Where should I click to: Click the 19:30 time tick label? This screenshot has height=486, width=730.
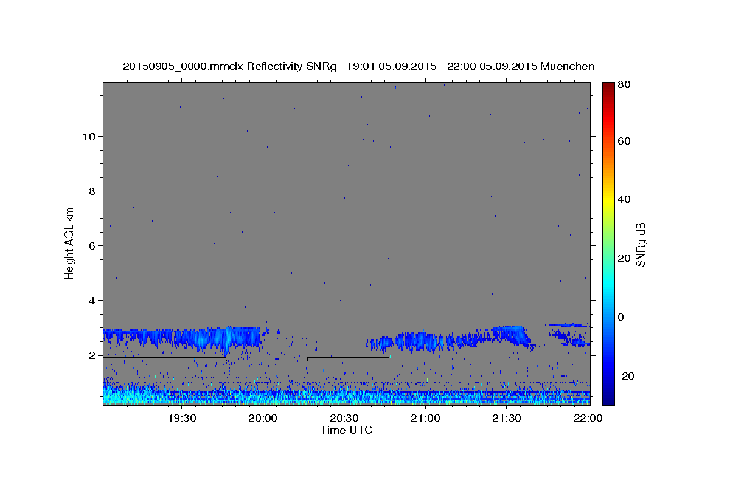pos(182,418)
